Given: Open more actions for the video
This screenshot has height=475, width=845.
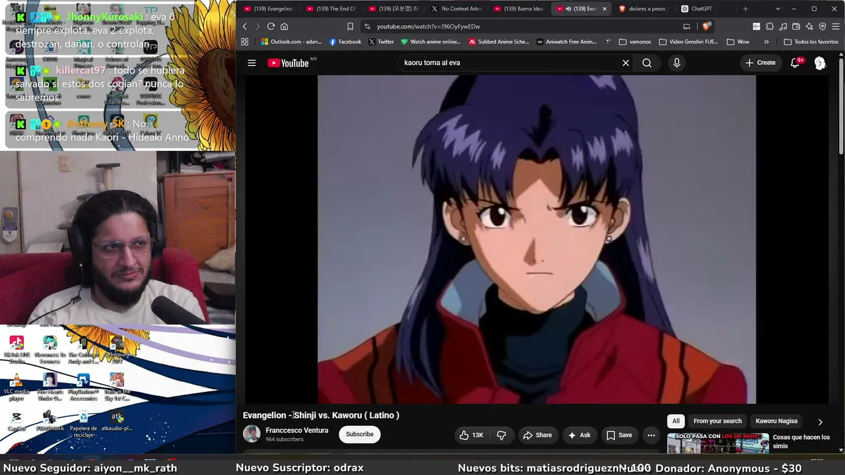Looking at the screenshot, I should pos(651,435).
